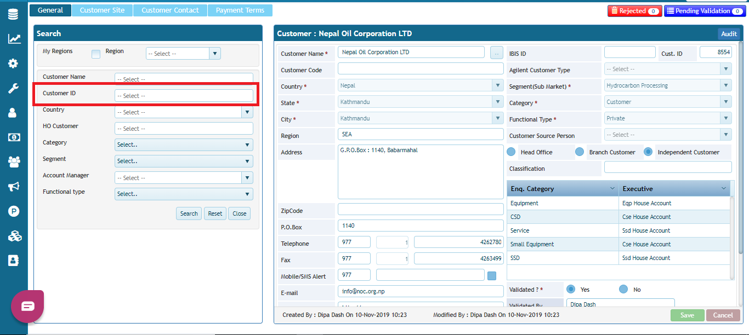The height and width of the screenshot is (335, 749).
Task: Switch to the Payment Terms tab
Action: (240, 10)
